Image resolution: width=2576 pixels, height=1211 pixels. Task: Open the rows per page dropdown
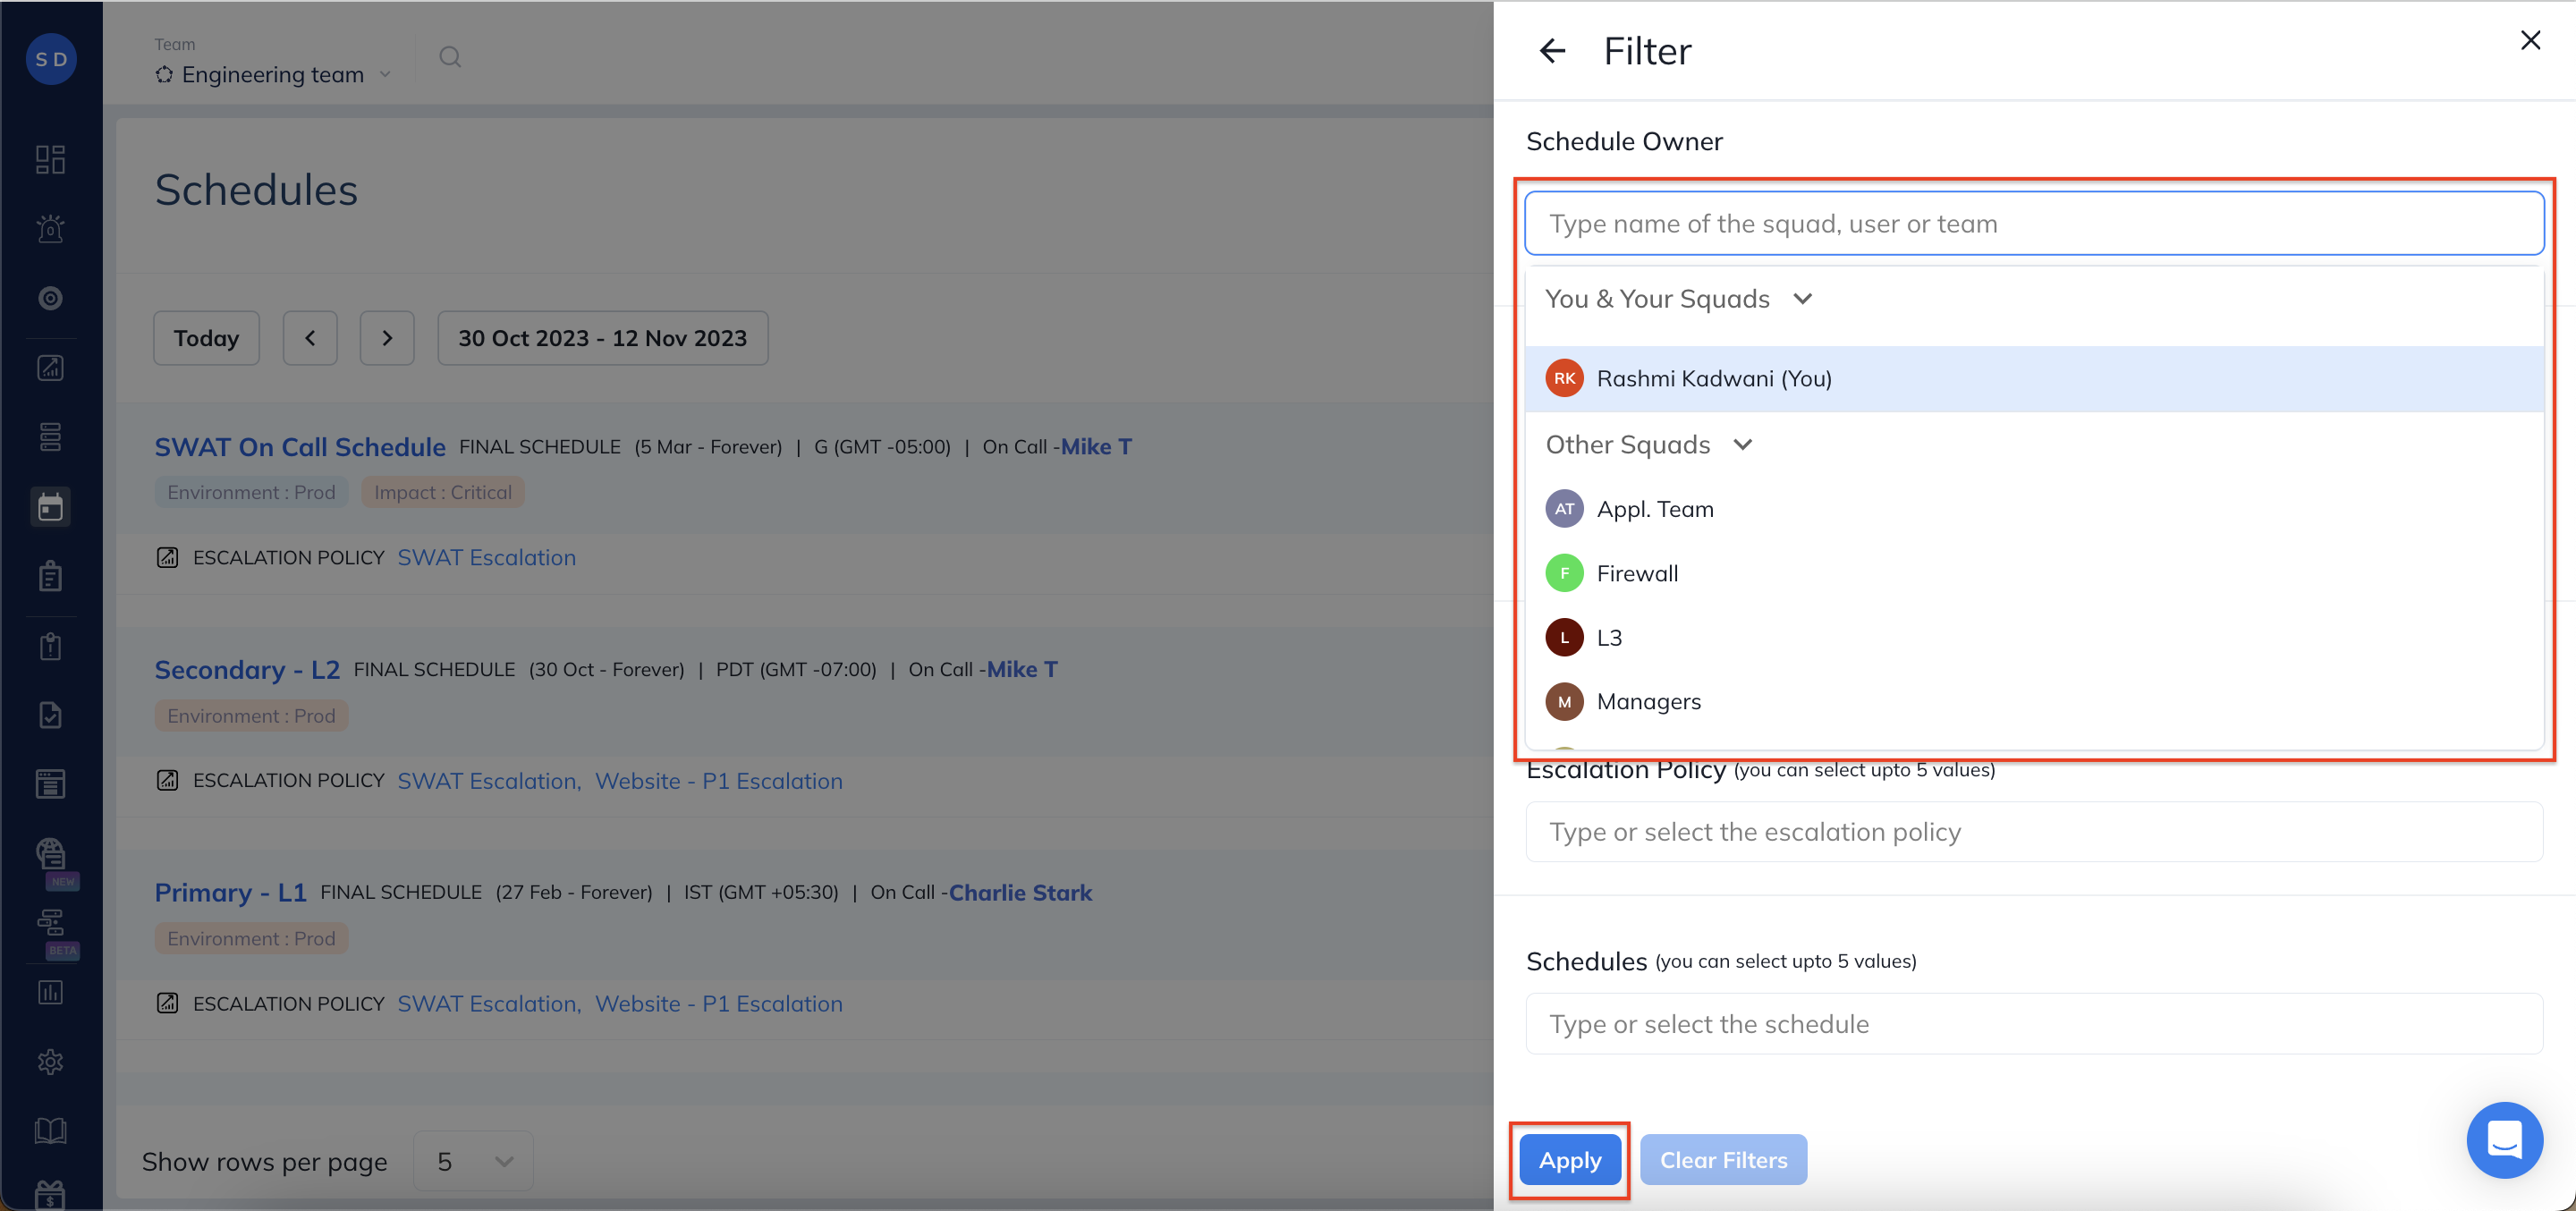coord(474,1161)
